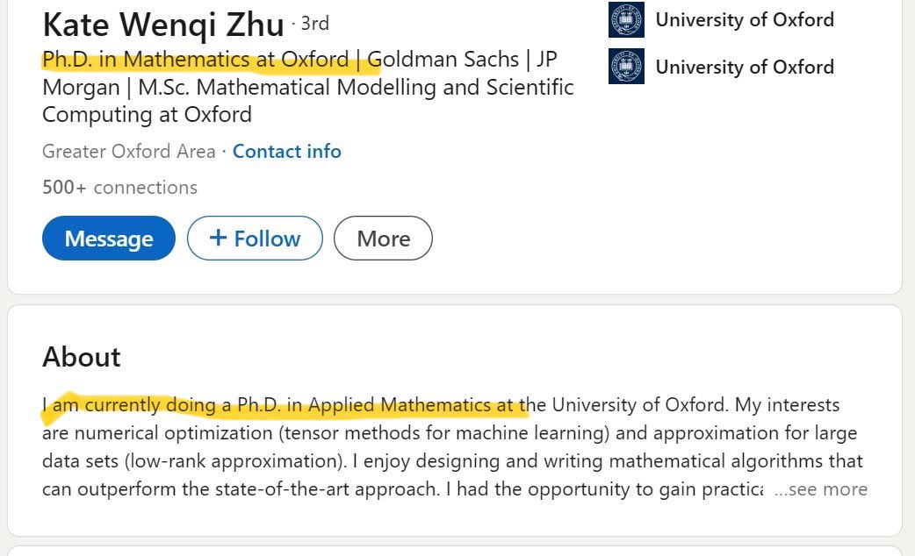Click the plus icon on Follow button
The width and height of the screenshot is (915, 556).
219,239
